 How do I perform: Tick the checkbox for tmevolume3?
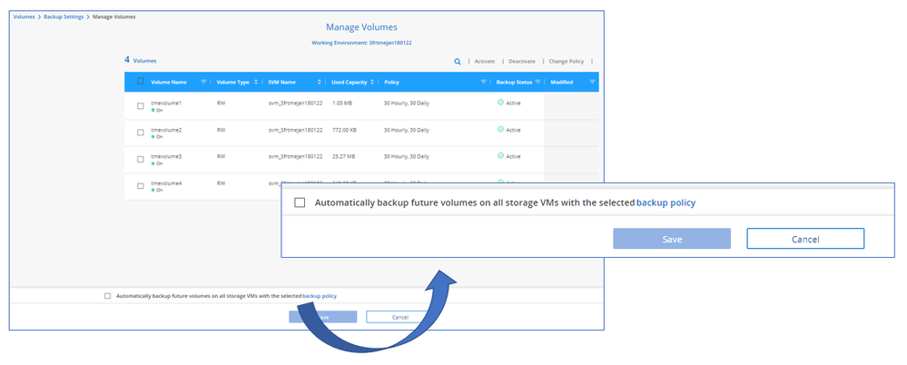click(140, 159)
